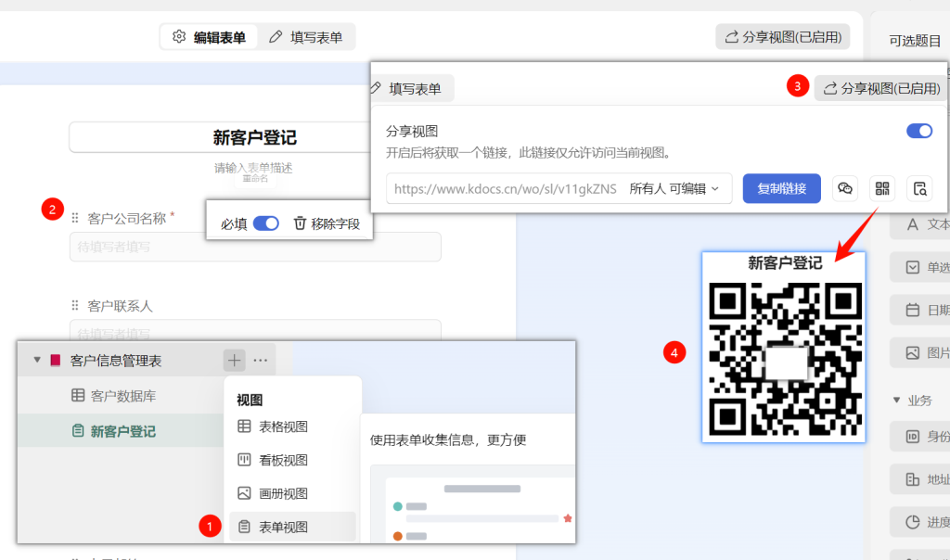Click 日期 calendar field type icon
The height and width of the screenshot is (560, 950).
coord(913,310)
